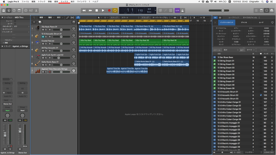Viewport: 276px width, 155px height.
Task: Click the rewind transport button
Action: click(x=84, y=11)
